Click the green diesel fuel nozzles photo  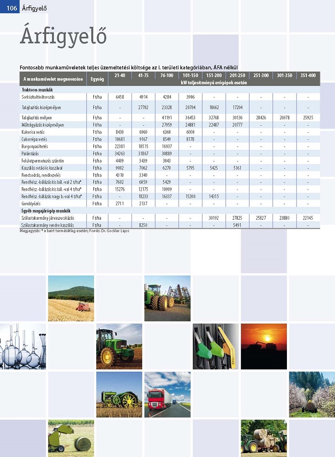216,346
